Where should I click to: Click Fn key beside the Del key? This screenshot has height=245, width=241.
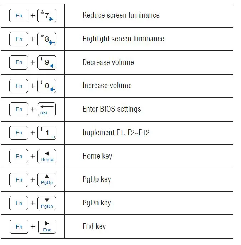pyautogui.click(x=19, y=109)
